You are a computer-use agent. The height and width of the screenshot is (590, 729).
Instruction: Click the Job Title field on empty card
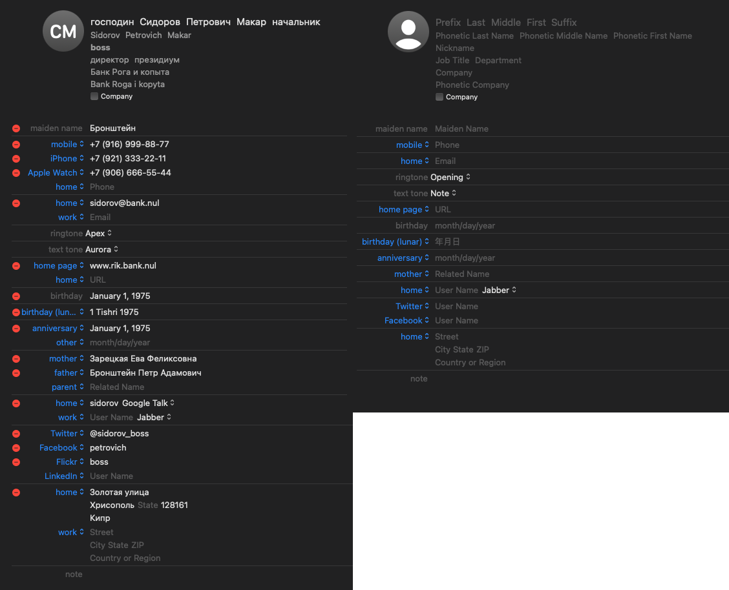[x=452, y=60]
